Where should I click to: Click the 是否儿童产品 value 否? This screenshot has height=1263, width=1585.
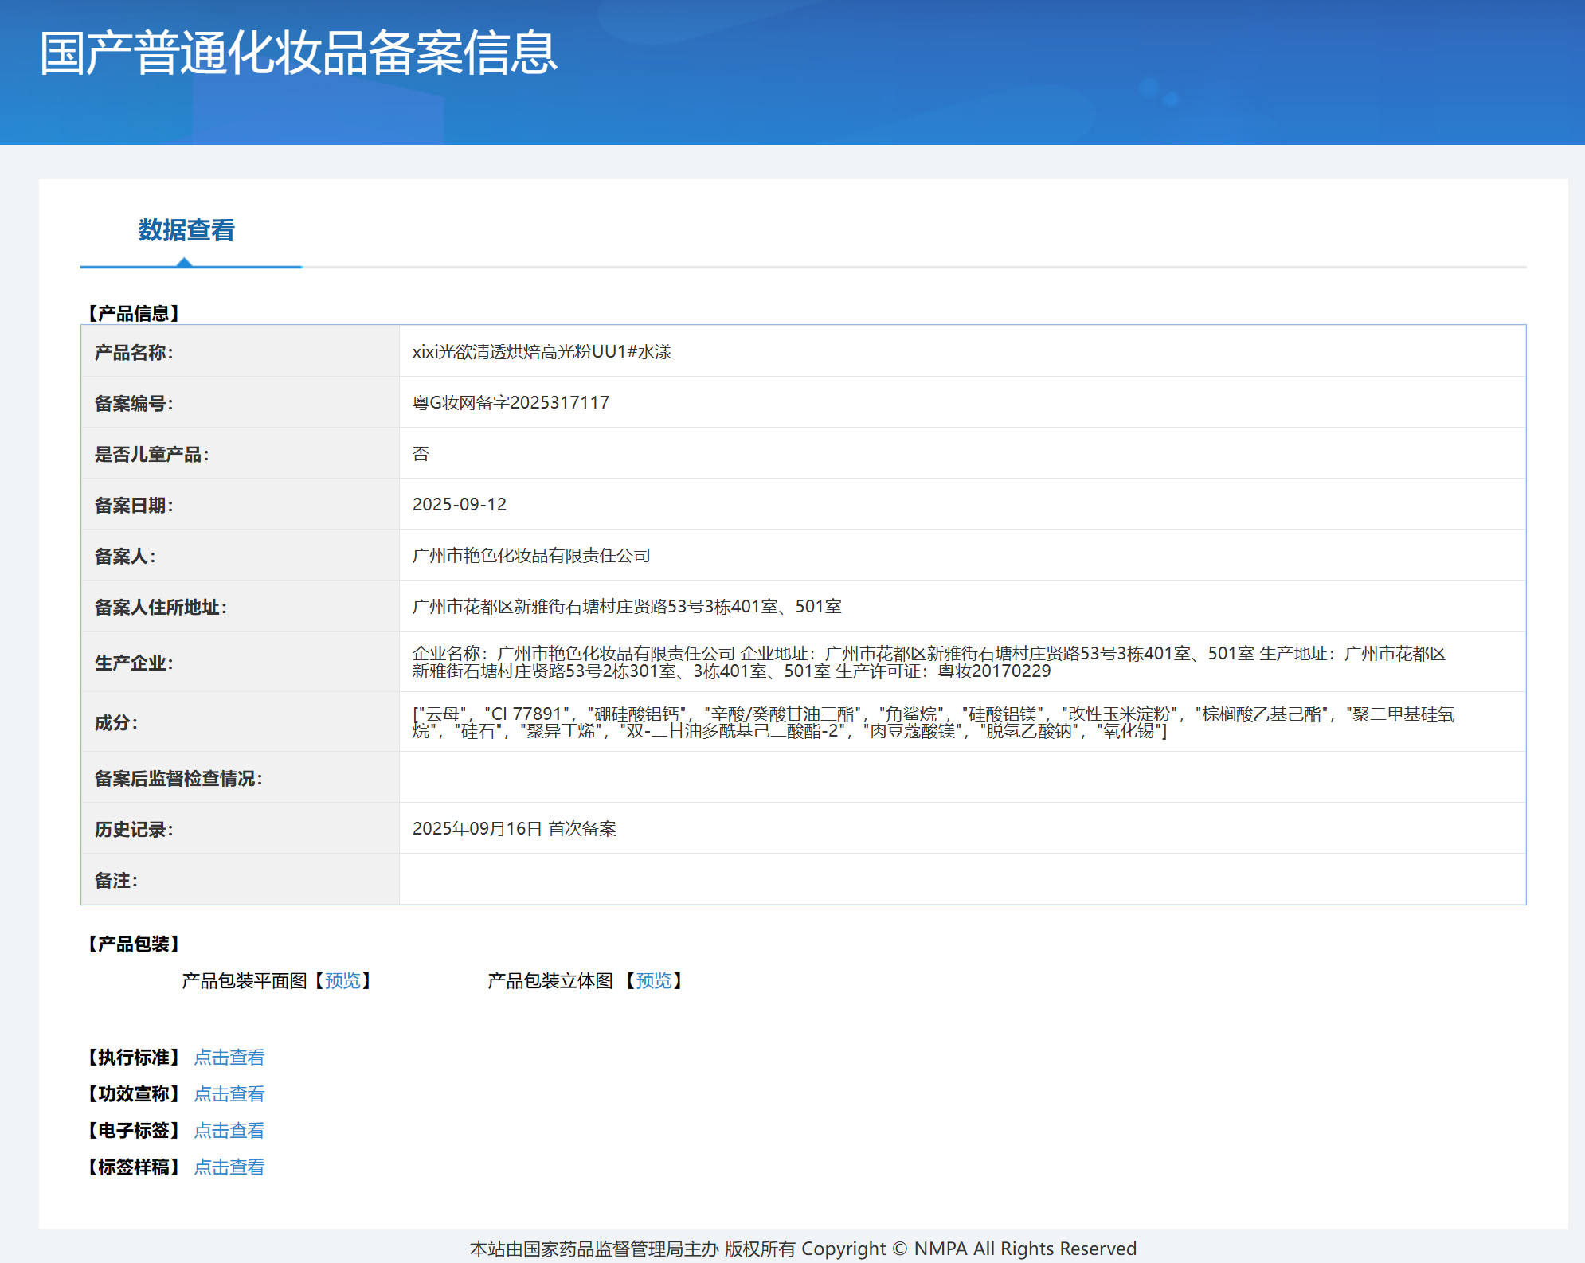421,453
